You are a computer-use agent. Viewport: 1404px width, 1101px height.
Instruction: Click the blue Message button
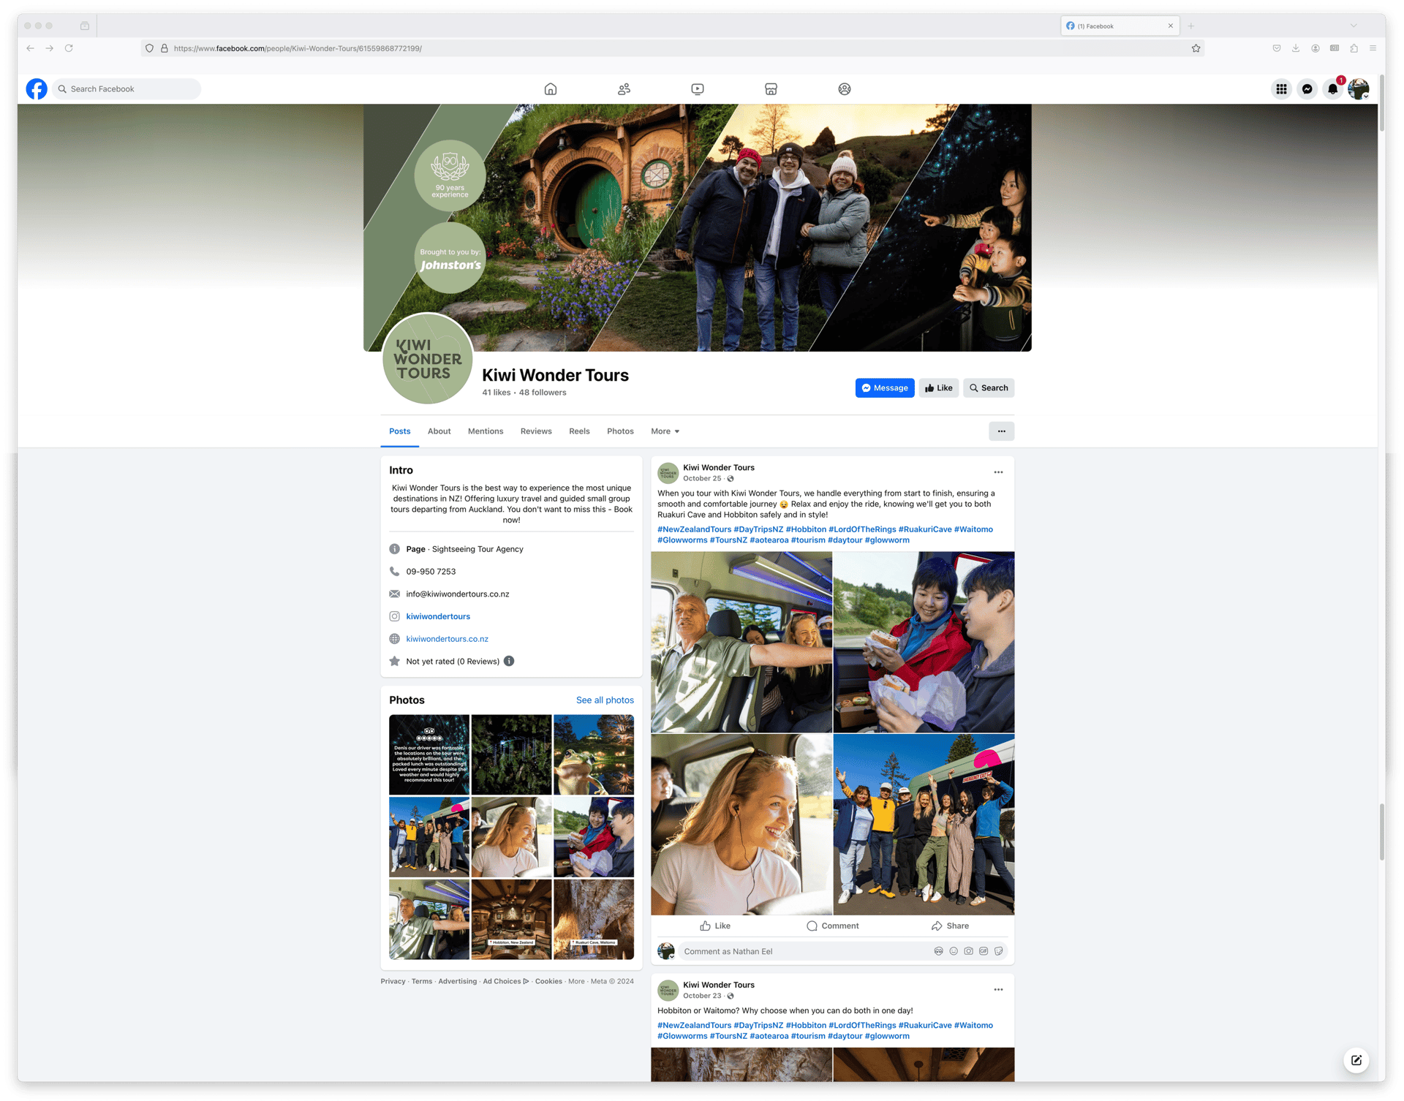(885, 388)
